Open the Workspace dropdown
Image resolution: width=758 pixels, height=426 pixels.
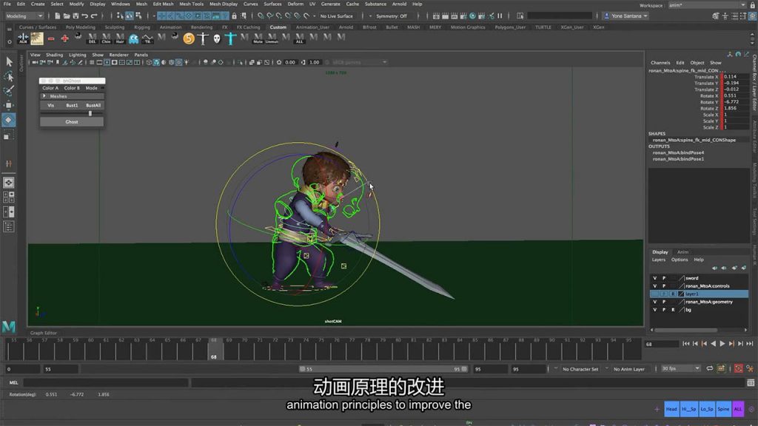pyautogui.click(x=707, y=5)
